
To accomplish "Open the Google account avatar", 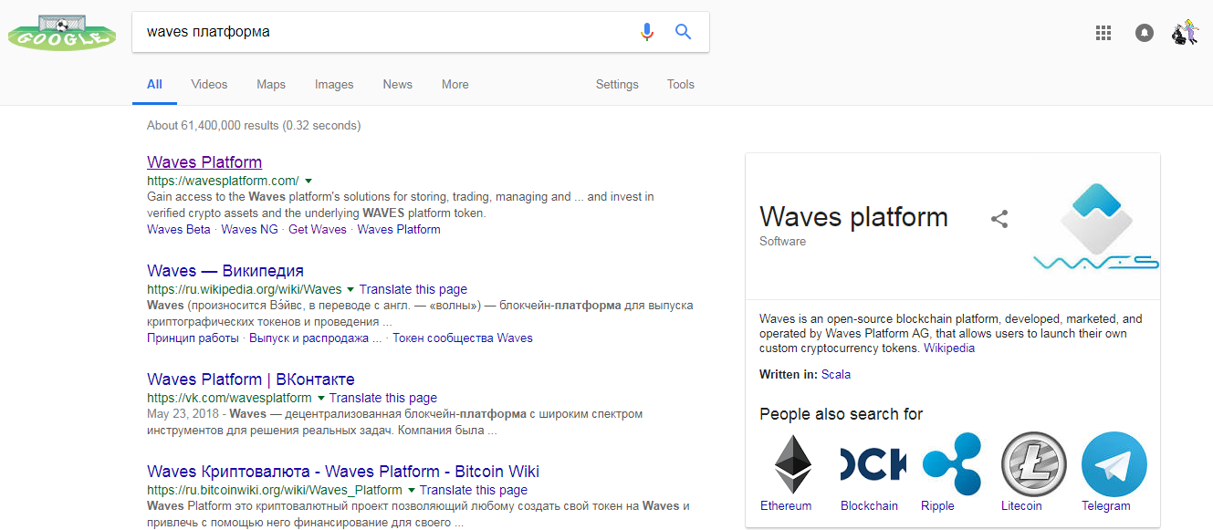I will pyautogui.click(x=1185, y=32).
